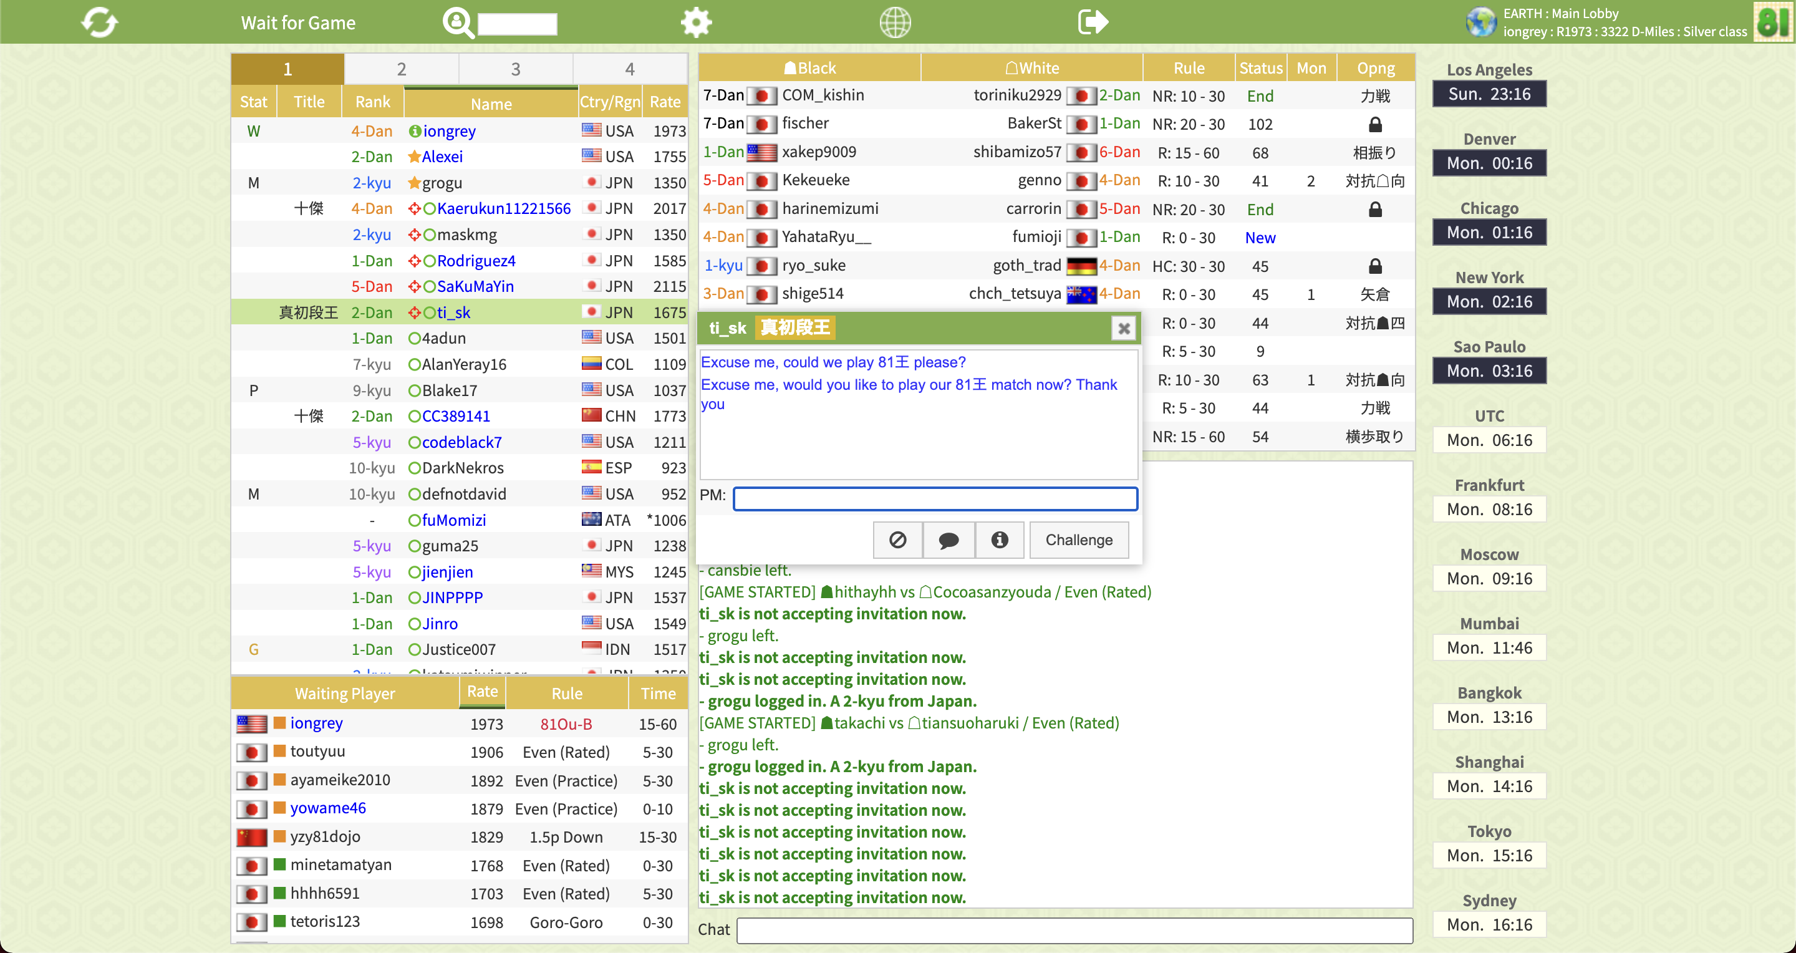The height and width of the screenshot is (953, 1796).
Task: Click the red badge icon beside Kaerukun11221566
Action: 414,208
